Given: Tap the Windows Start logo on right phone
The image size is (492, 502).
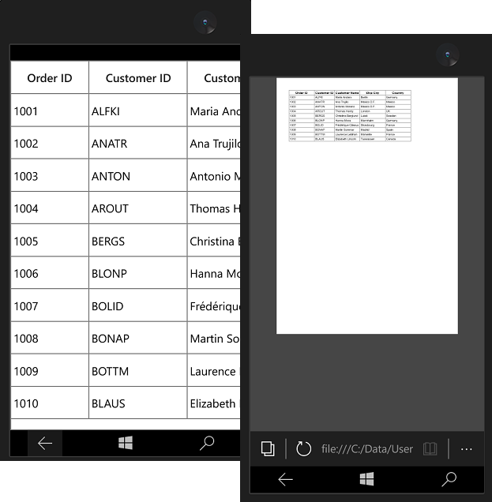Looking at the screenshot, I should pyautogui.click(x=366, y=479).
